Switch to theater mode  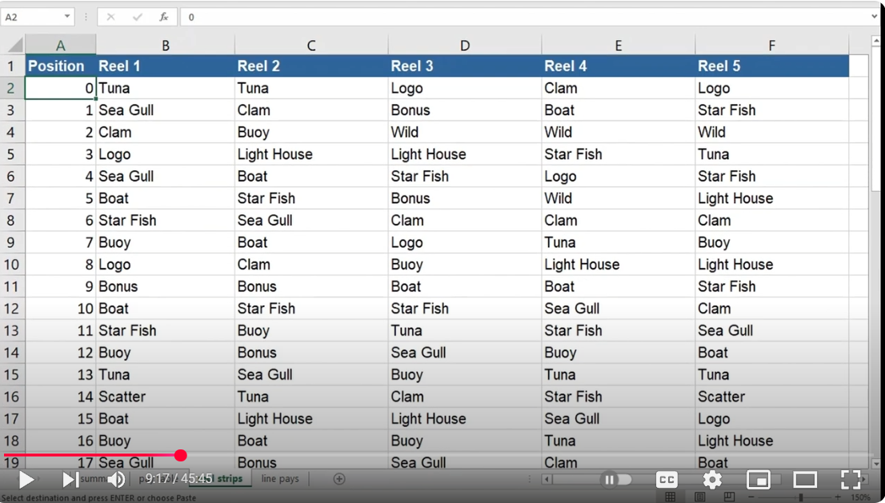[x=804, y=479]
